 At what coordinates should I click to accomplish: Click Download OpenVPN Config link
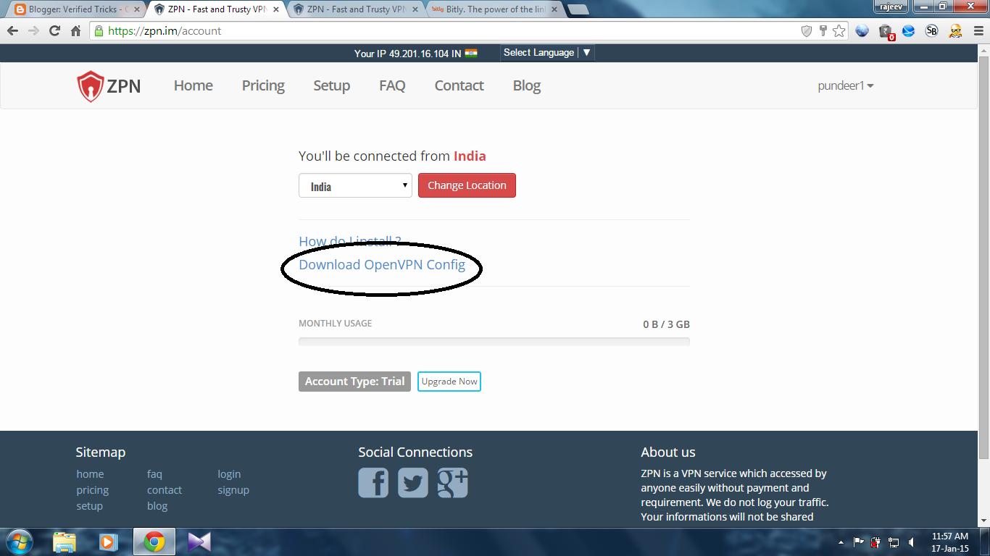pos(382,264)
